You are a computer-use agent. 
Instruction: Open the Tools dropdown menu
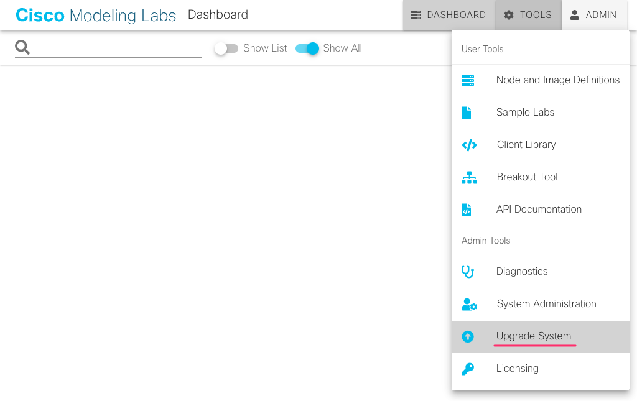click(528, 15)
